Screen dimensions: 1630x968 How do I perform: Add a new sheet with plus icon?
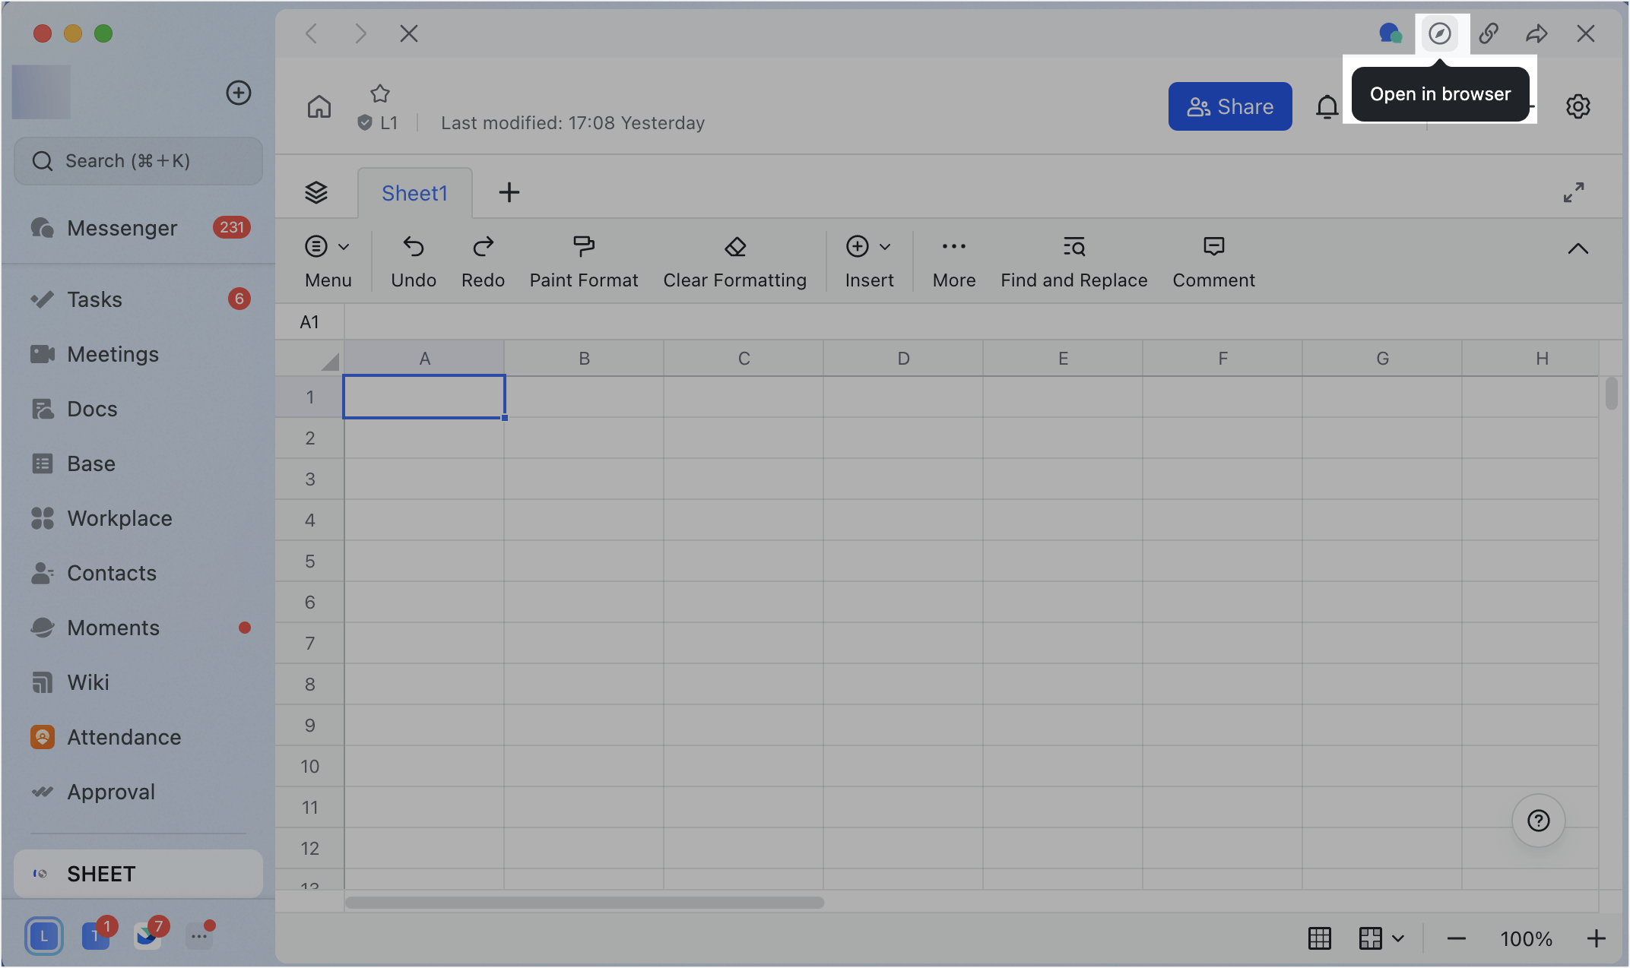[509, 193]
